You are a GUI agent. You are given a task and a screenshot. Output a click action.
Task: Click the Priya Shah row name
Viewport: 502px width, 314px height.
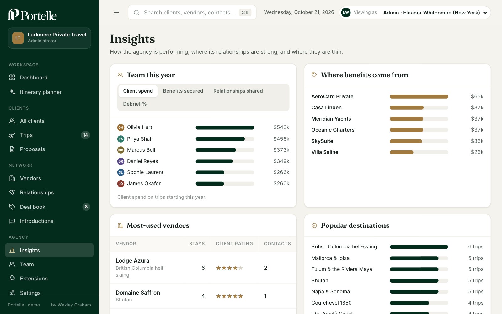tap(140, 139)
